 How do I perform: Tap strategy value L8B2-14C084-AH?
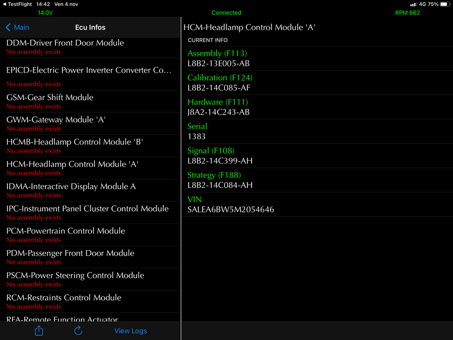tap(220, 185)
